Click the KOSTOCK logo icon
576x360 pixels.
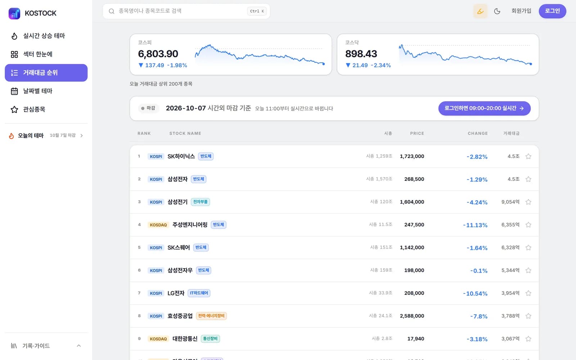pyautogui.click(x=14, y=13)
